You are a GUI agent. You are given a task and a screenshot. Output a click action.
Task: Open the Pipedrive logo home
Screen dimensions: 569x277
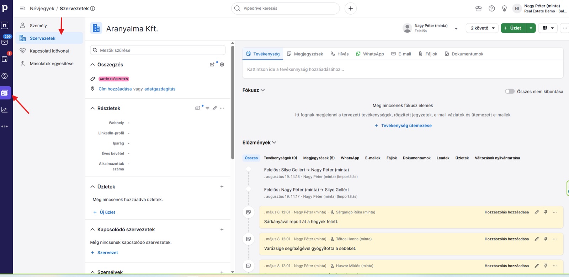click(x=5, y=8)
